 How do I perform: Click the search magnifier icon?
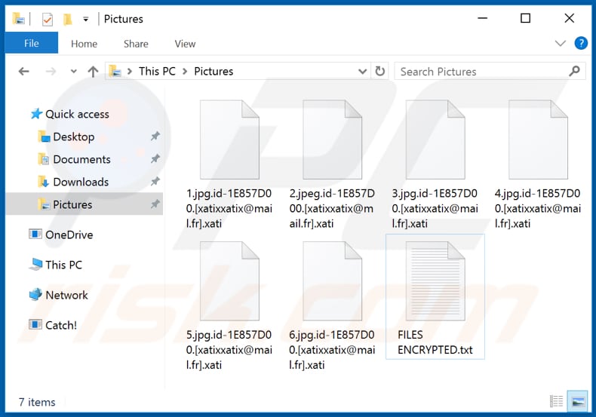(575, 72)
